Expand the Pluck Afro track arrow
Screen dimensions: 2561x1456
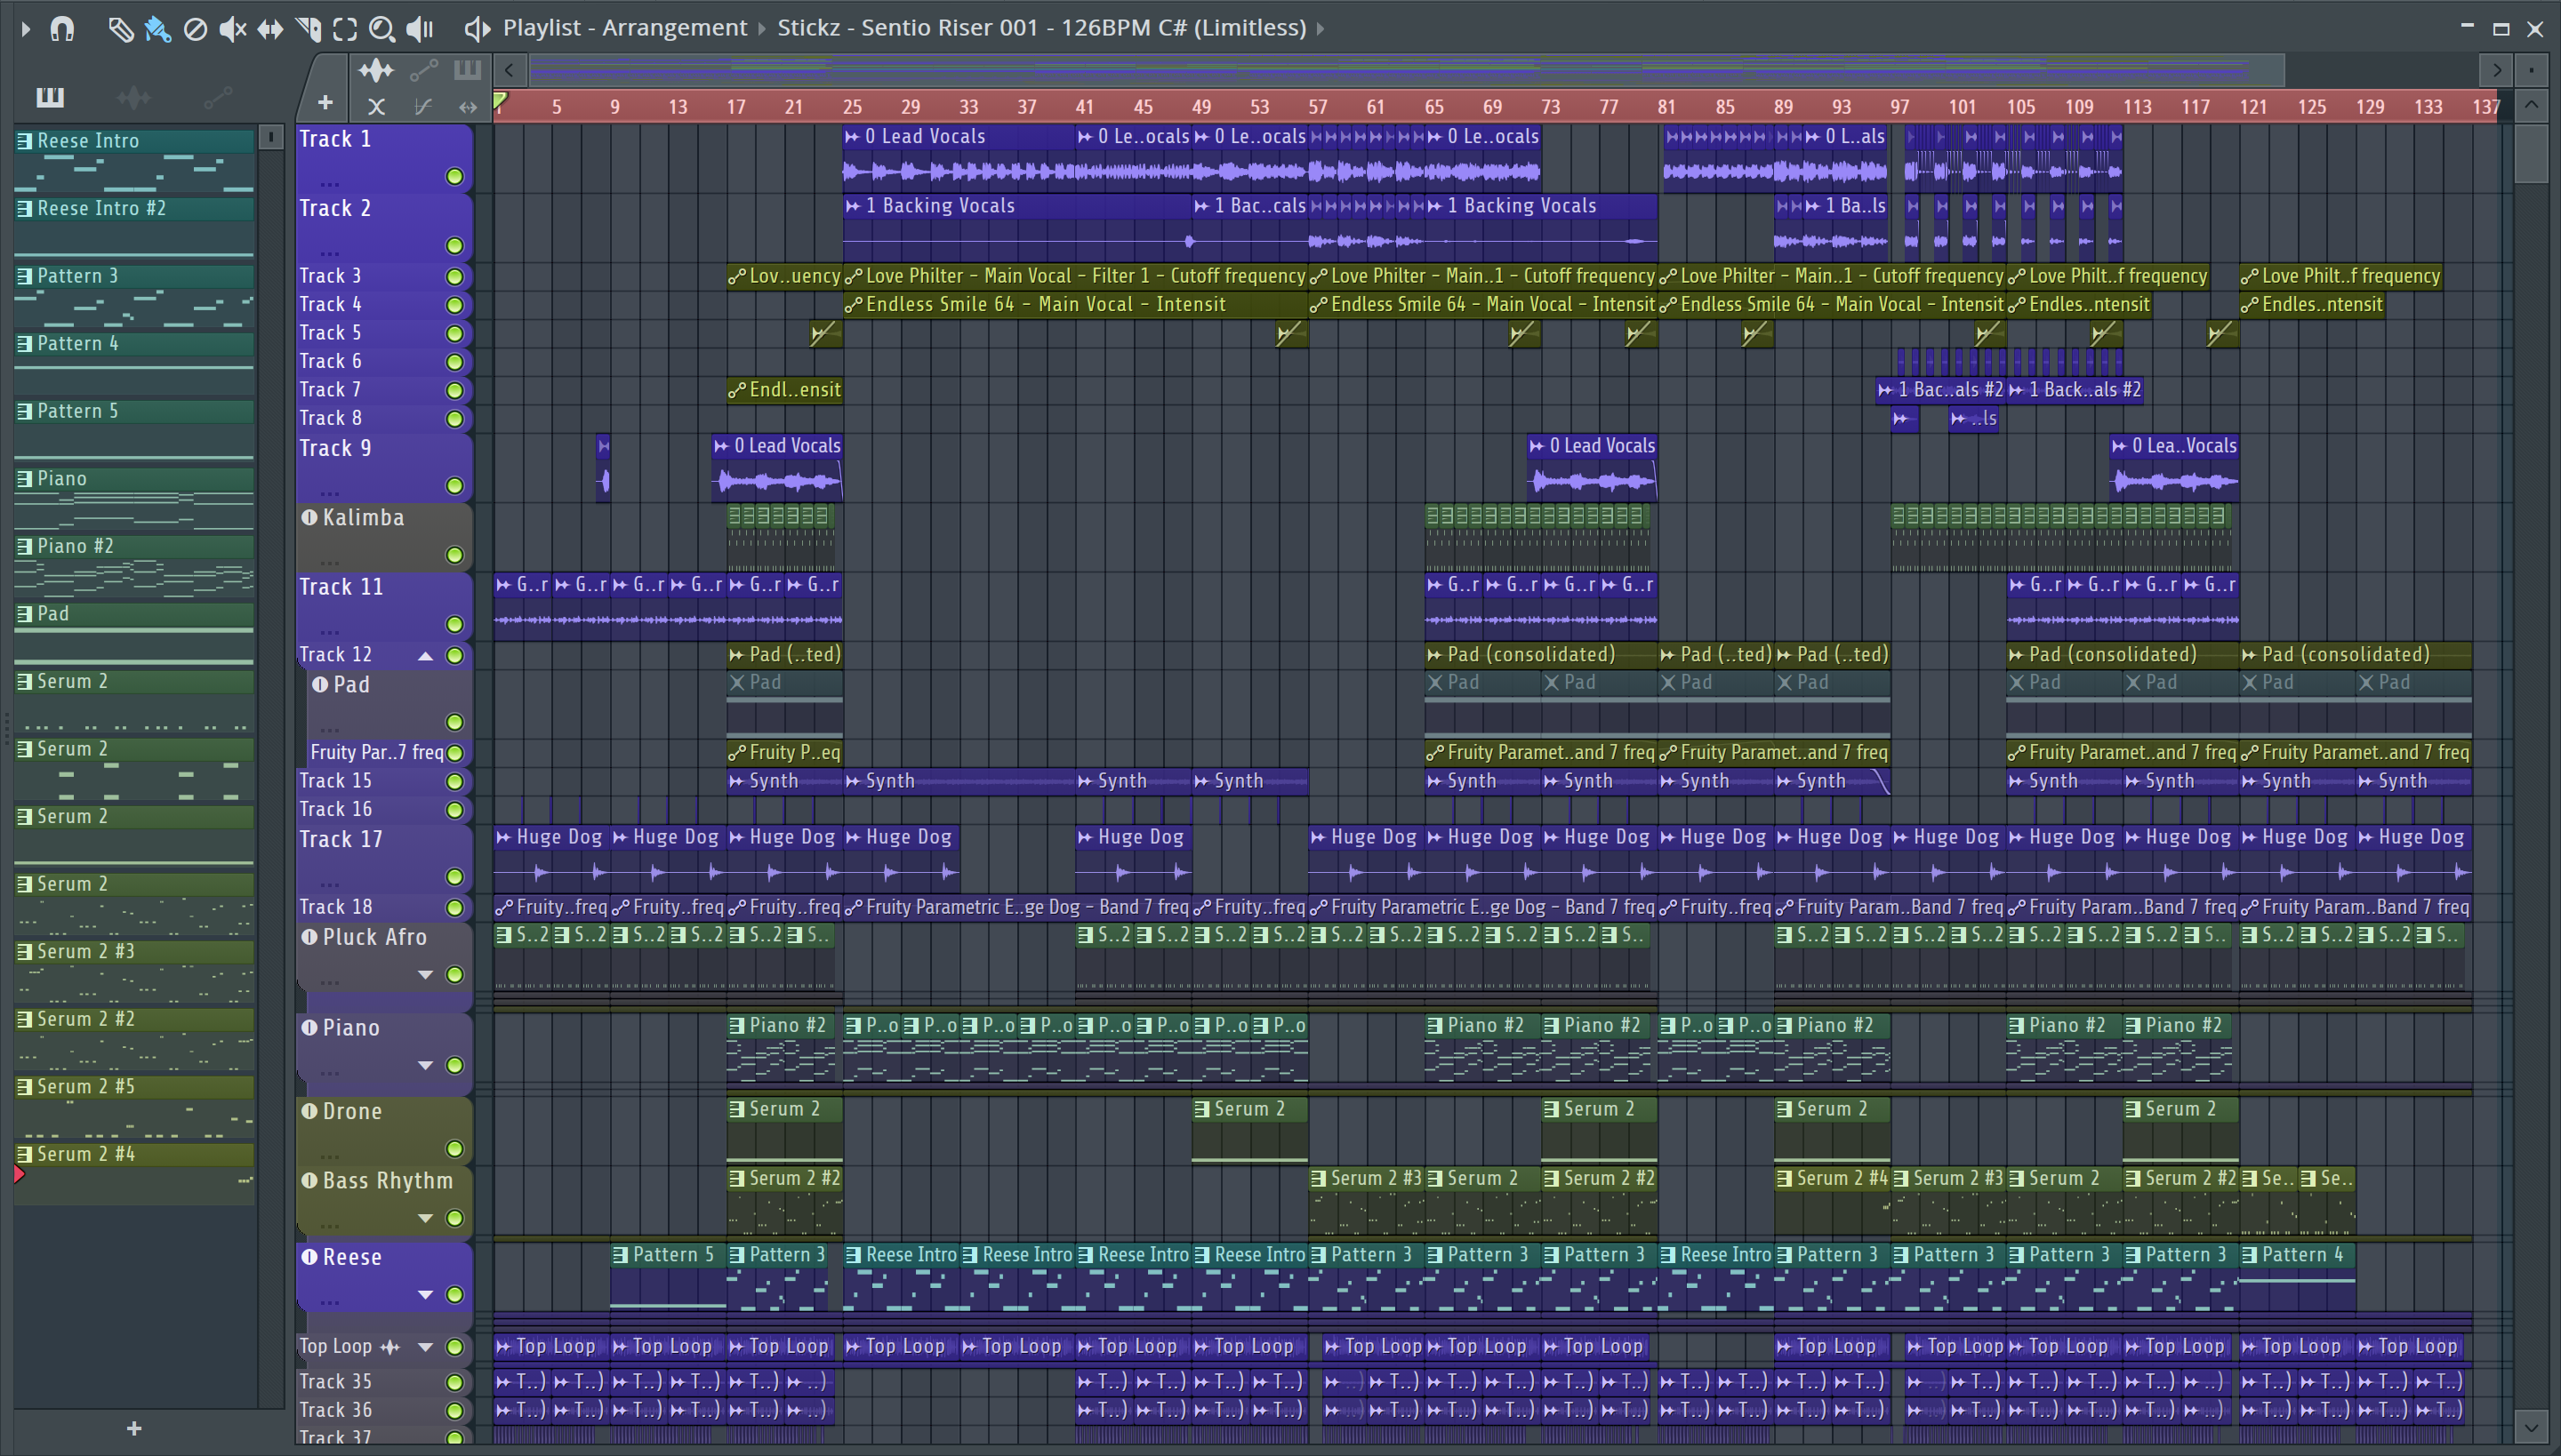[x=425, y=975]
